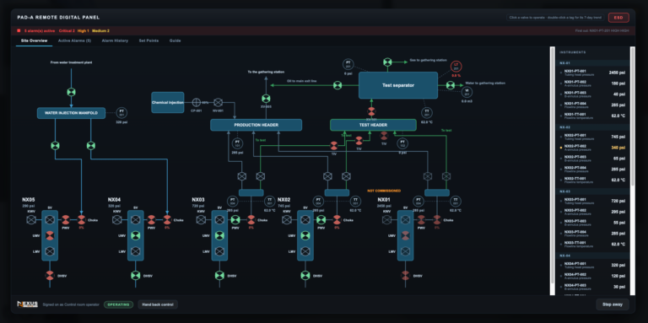Select the LT-201 level transmitter in alarm

(x=456, y=66)
